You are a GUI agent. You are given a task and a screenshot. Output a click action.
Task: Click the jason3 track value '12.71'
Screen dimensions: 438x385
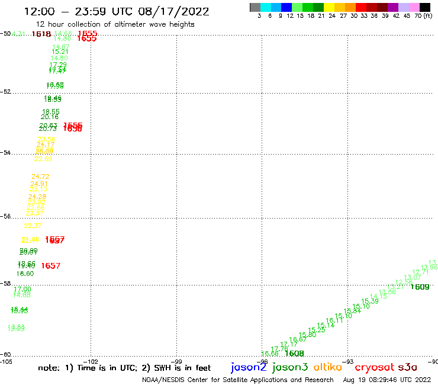[x=420, y=272]
